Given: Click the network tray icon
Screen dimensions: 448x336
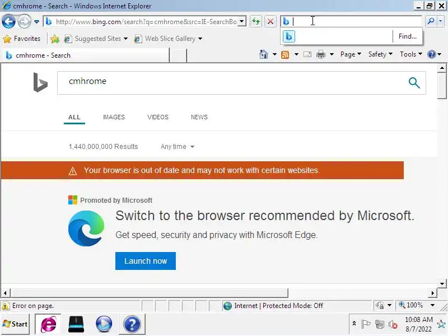Looking at the screenshot, I should pos(380,324).
